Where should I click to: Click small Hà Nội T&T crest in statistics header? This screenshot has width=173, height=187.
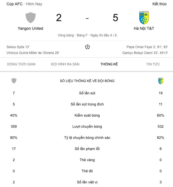pyautogui.click(x=160, y=81)
